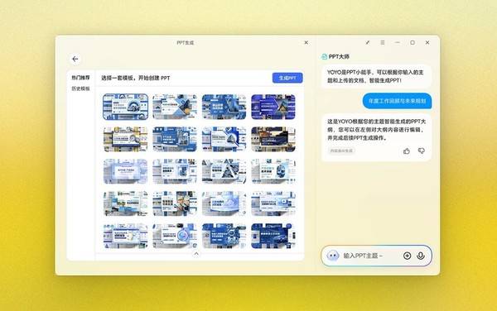This screenshot has height=311, width=497.
Task: Close the PPT生成 panel with its X
Action: coord(306,42)
